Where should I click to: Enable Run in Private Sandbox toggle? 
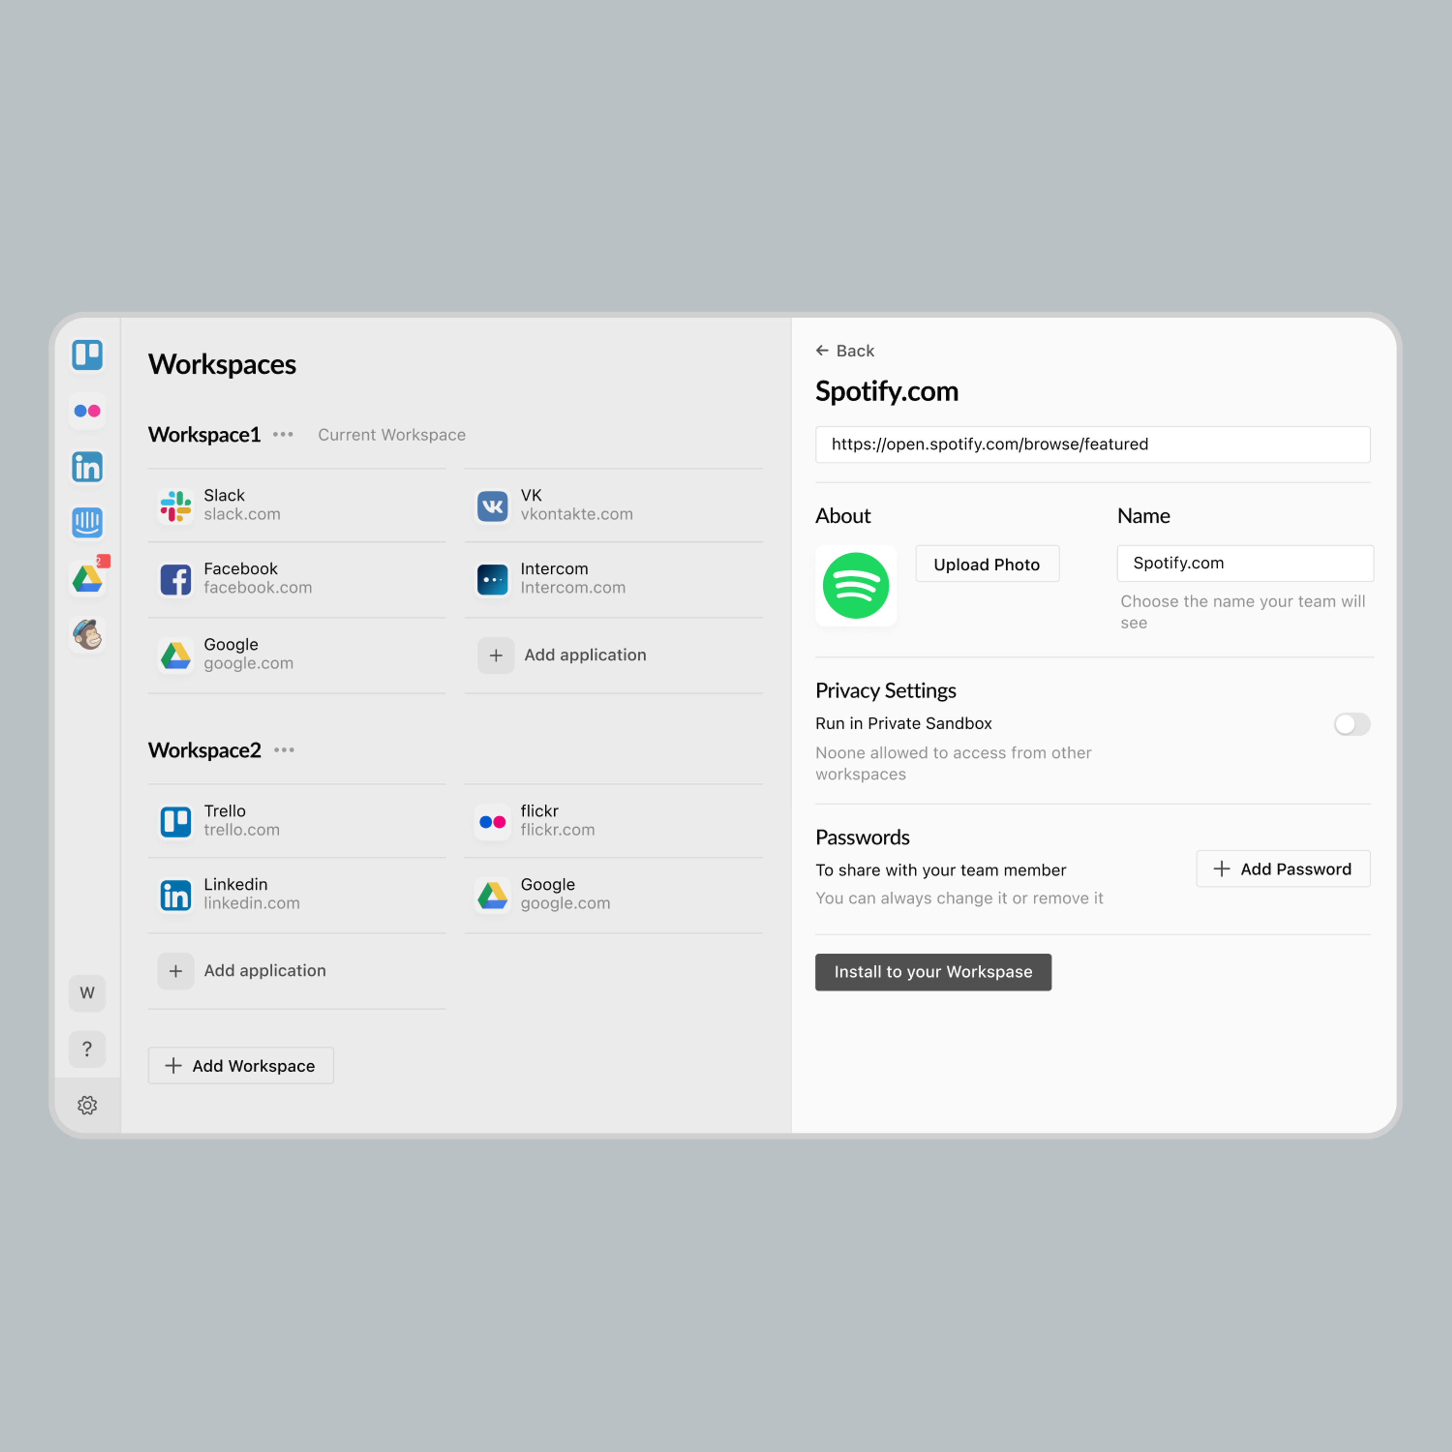coord(1351,724)
